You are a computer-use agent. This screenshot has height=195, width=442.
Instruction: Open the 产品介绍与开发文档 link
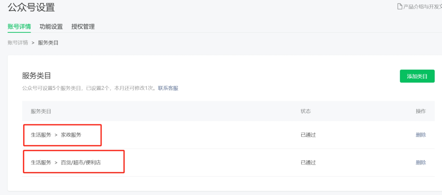422,7
